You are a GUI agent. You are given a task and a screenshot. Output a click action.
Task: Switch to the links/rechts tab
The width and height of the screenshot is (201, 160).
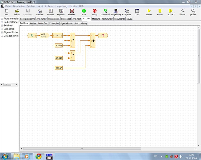point(120,19)
